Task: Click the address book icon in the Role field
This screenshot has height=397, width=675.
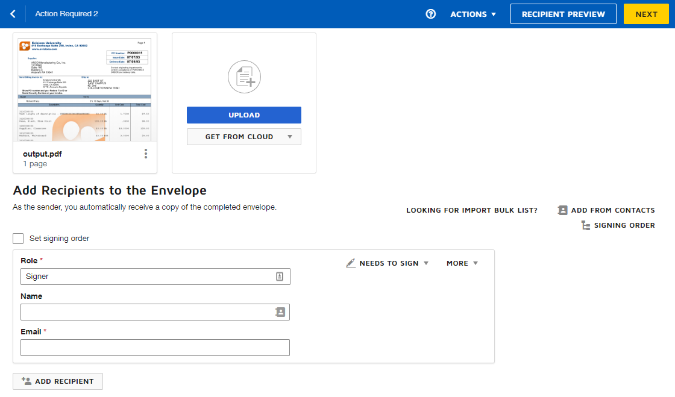Action: click(280, 276)
